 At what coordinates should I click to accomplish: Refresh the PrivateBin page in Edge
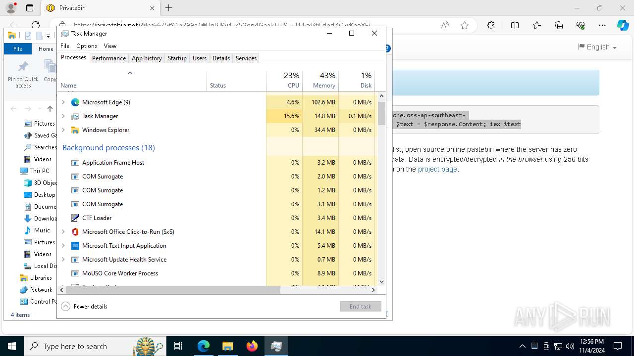pos(36,25)
